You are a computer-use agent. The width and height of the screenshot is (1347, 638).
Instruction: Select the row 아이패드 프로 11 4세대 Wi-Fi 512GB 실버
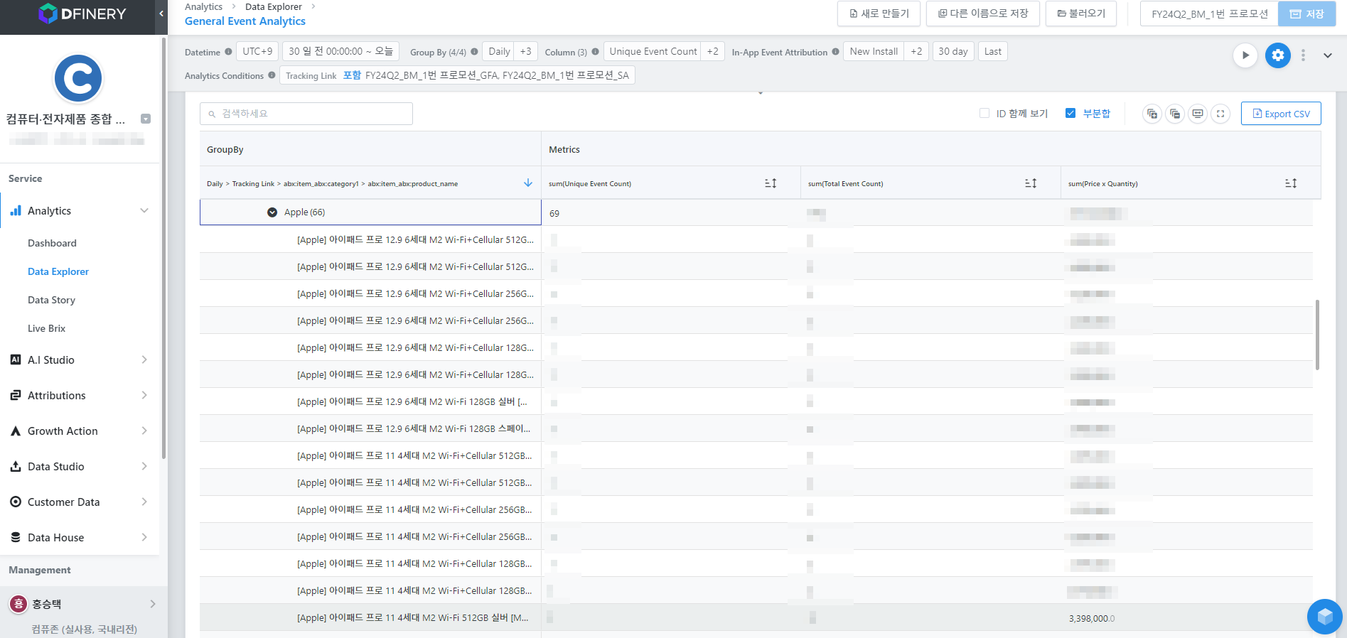point(370,617)
